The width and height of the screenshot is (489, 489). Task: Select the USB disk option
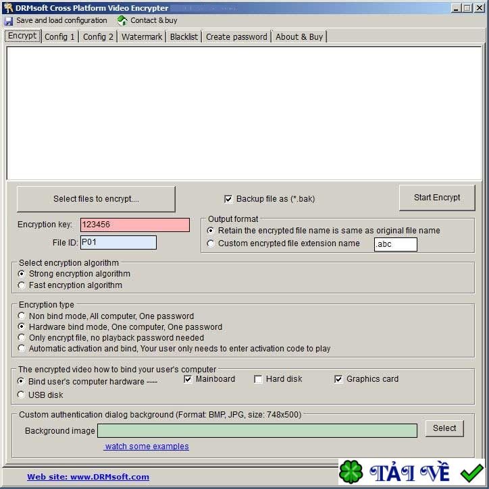tap(21, 395)
